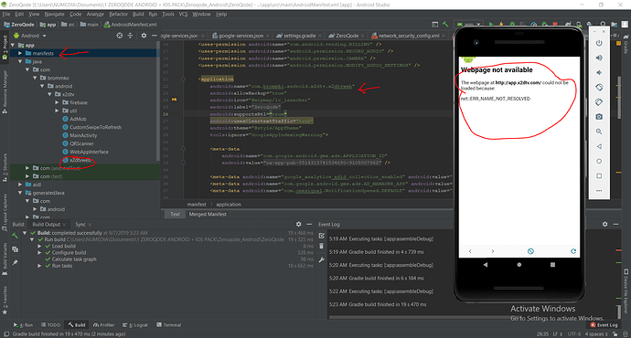Image resolution: width=631 pixels, height=338 pixels.
Task: Expand the Configure build node
Action: pos(39,253)
